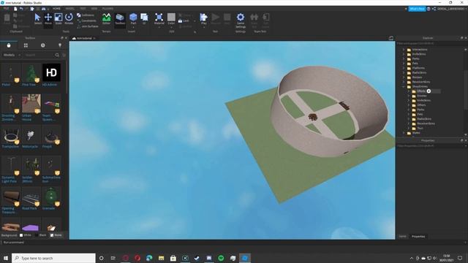Open Game Settings

(241, 20)
